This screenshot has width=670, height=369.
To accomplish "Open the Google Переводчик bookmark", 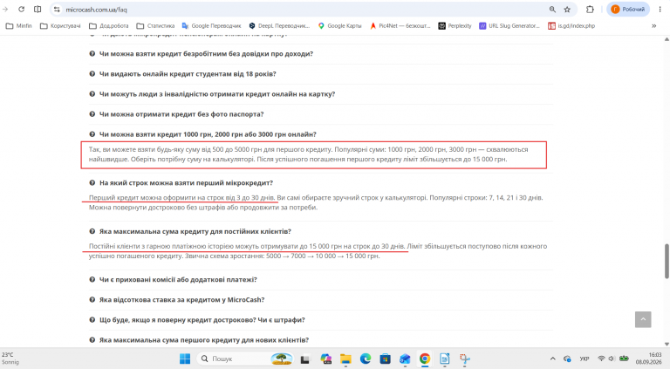I will 211,26.
